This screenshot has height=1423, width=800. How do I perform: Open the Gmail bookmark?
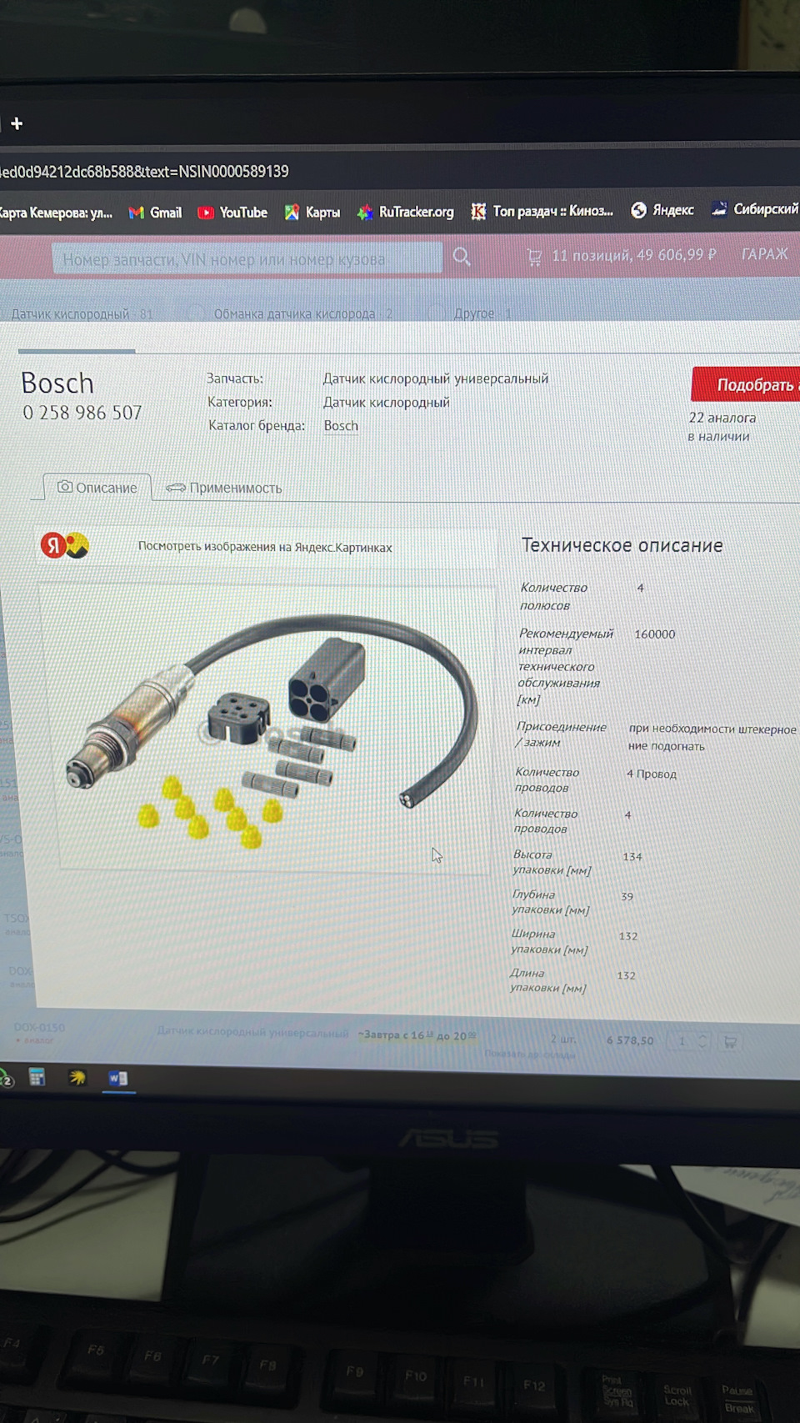coord(156,213)
